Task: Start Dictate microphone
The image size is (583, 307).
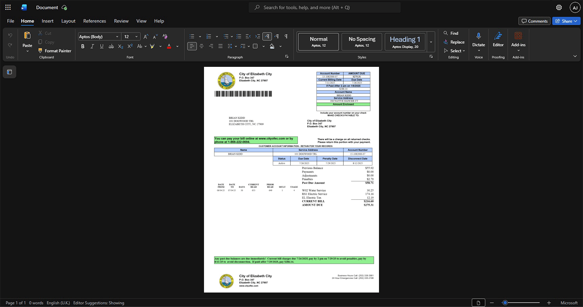Action: click(x=478, y=36)
